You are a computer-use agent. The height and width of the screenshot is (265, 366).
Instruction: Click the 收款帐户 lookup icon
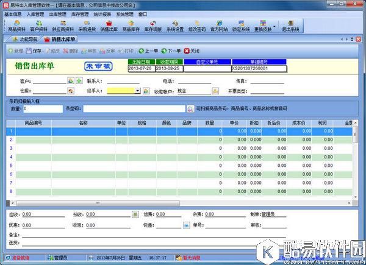click(215, 91)
